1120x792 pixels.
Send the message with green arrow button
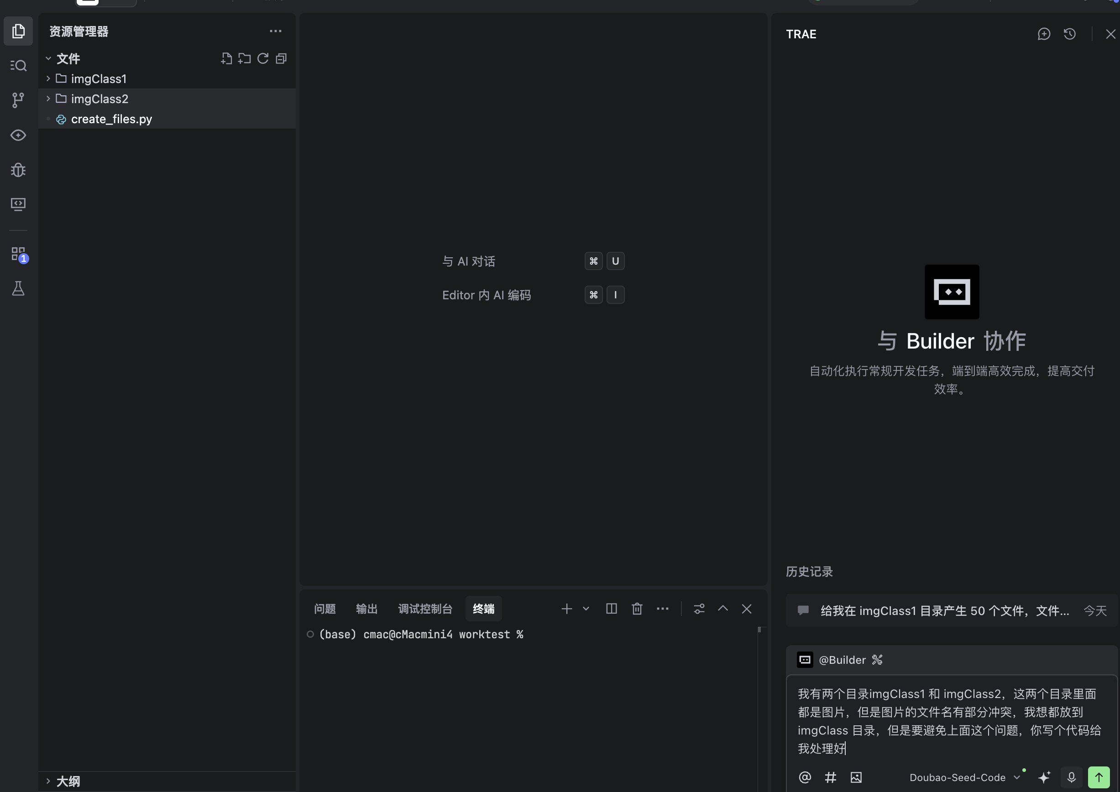pos(1099,777)
